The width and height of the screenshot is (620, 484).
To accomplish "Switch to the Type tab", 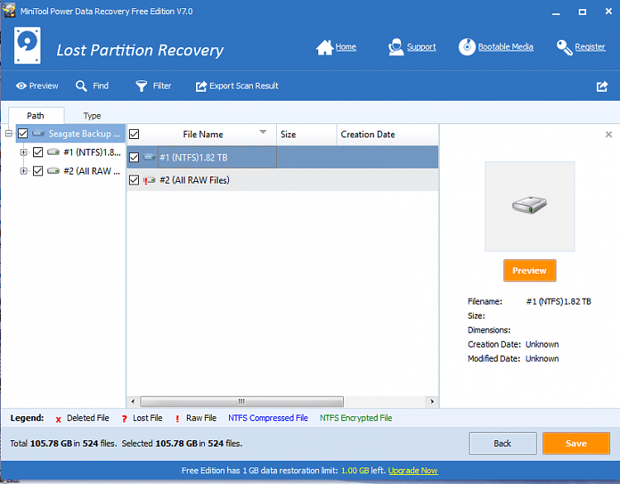I will click(92, 116).
